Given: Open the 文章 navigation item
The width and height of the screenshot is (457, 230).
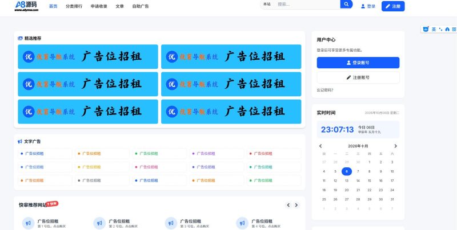Looking at the screenshot, I should [x=119, y=6].
